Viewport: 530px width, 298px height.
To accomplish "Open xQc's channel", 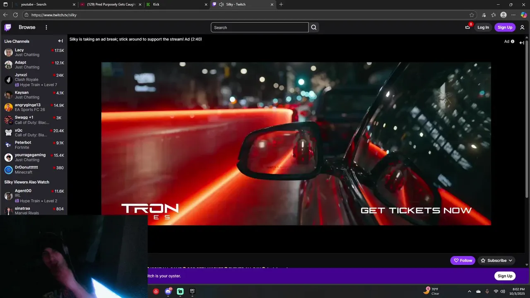I will click(x=34, y=132).
